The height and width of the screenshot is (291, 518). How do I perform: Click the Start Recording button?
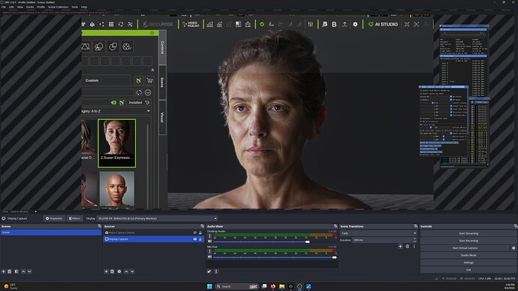coord(468,241)
